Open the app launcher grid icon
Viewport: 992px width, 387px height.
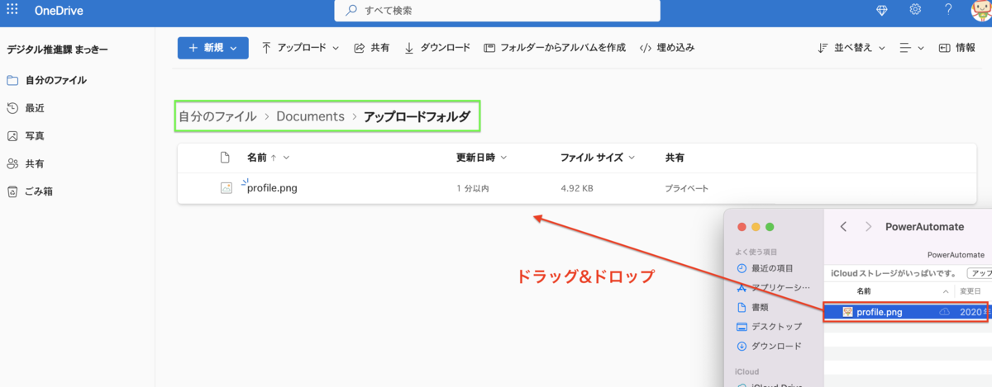[12, 10]
